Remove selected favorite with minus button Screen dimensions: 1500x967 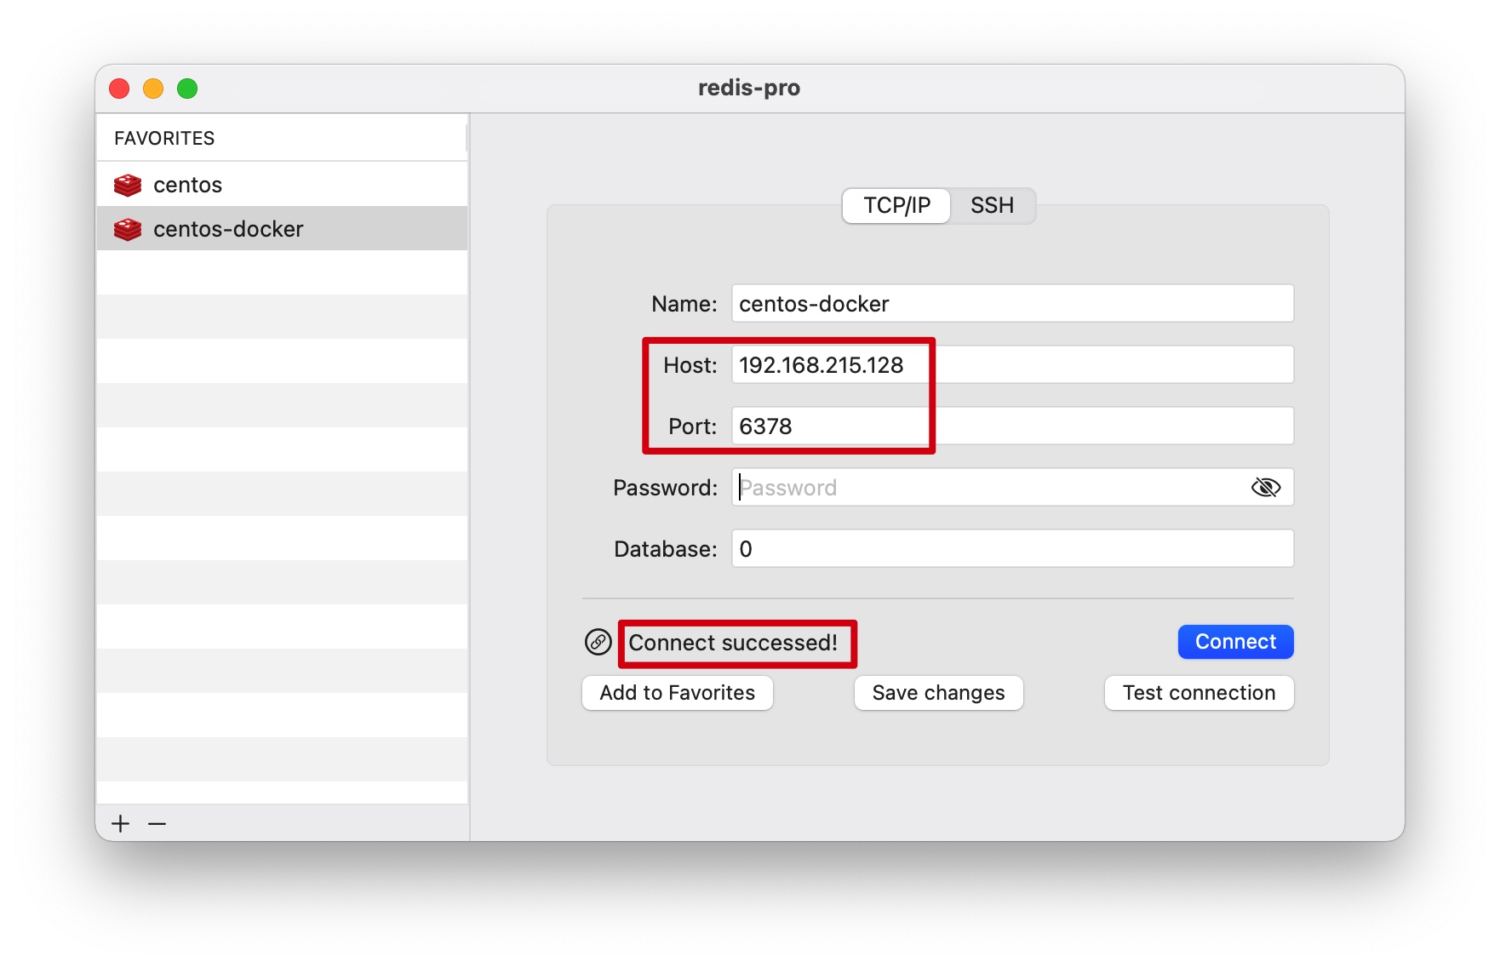pos(157,823)
